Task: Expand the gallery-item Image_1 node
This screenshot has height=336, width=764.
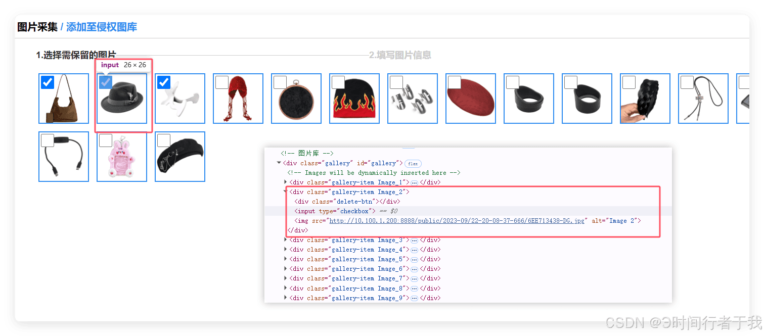Action: [286, 182]
